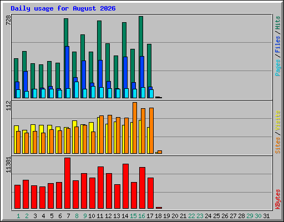Click day label 14 on the x-axis

click(x=125, y=216)
